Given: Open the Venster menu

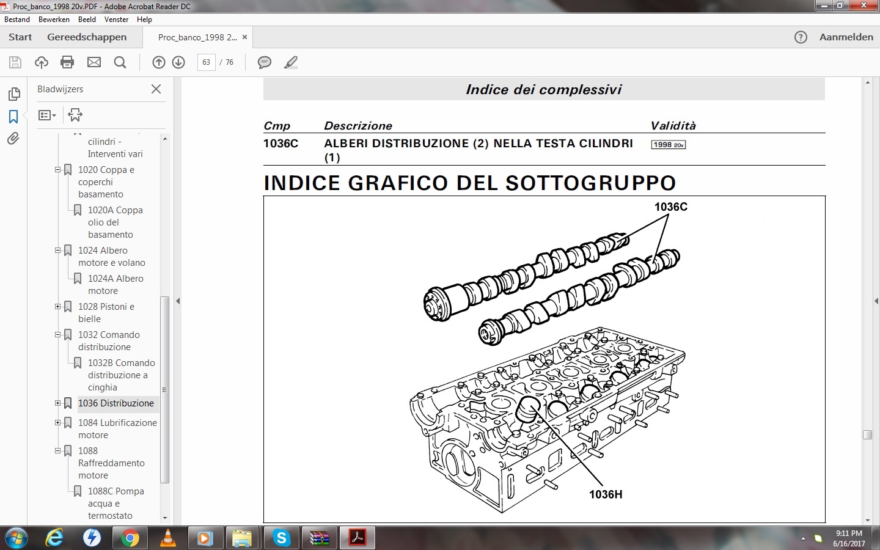Looking at the screenshot, I should pos(116,20).
